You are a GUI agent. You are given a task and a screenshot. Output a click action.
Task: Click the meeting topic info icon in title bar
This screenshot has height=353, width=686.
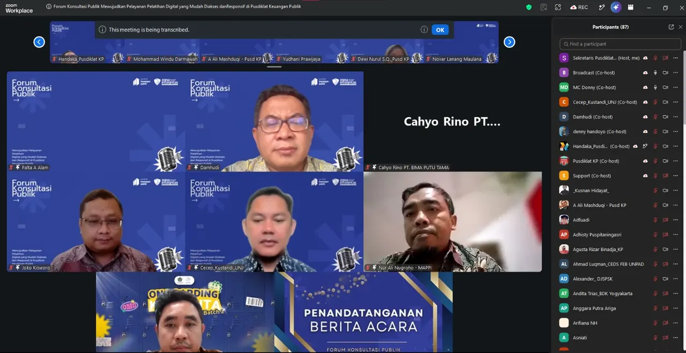(x=49, y=7)
